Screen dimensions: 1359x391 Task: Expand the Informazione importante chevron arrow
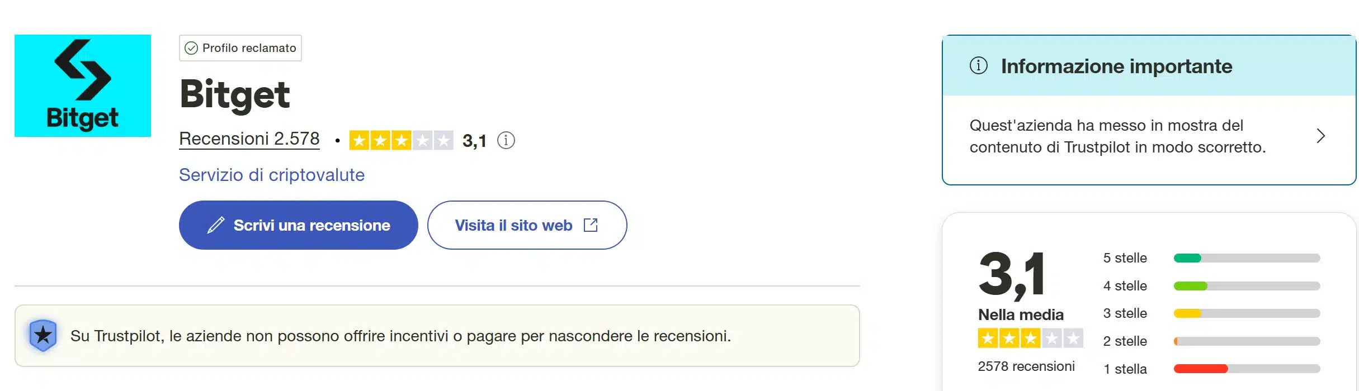click(x=1321, y=136)
